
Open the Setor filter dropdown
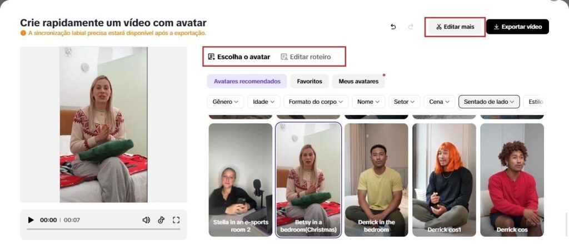[x=405, y=102]
